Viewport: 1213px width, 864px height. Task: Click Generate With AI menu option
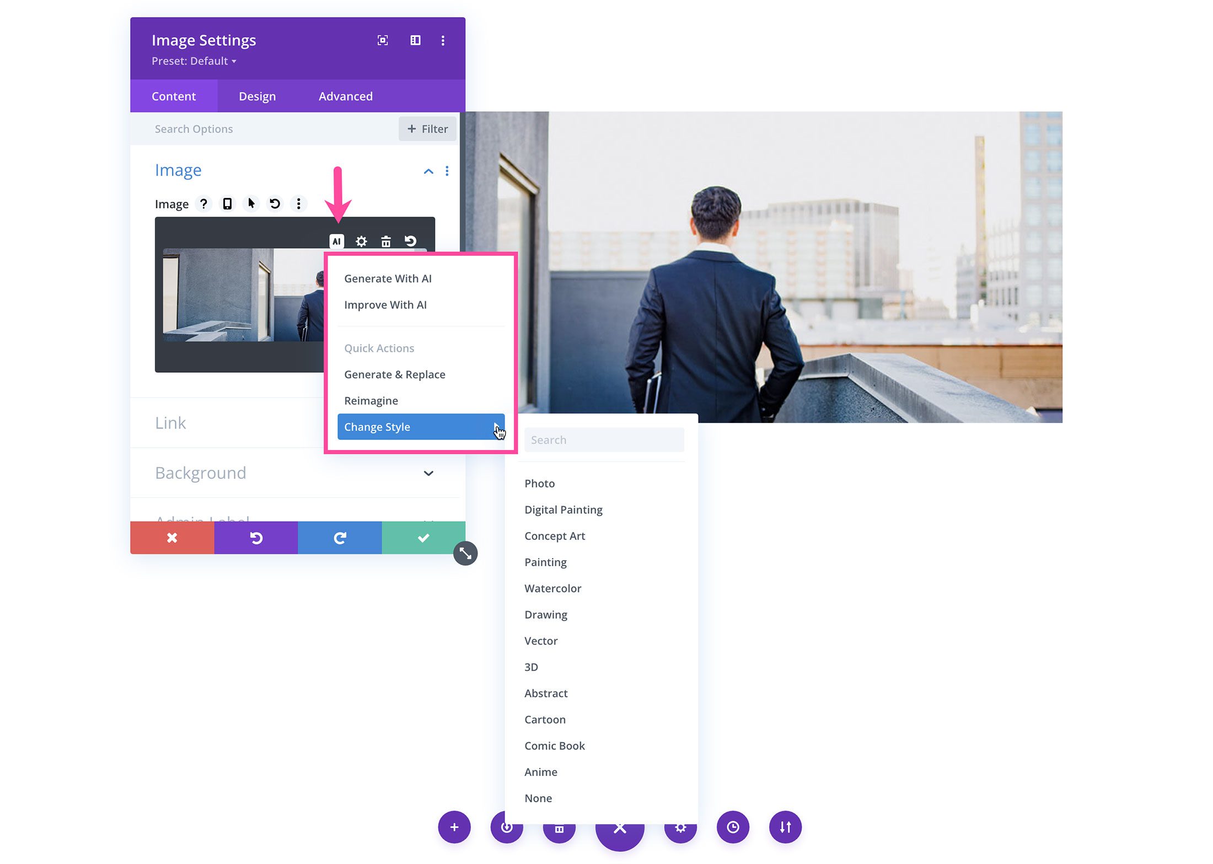390,278
